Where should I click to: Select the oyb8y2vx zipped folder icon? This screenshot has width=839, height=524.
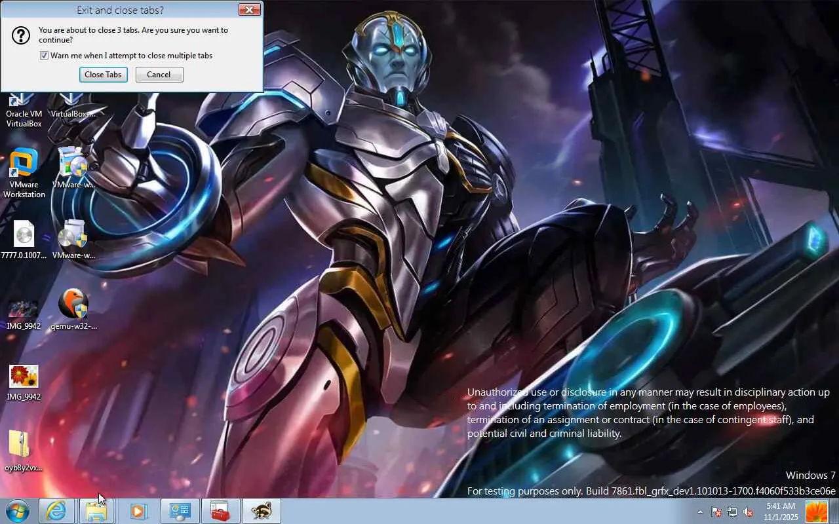24,452
